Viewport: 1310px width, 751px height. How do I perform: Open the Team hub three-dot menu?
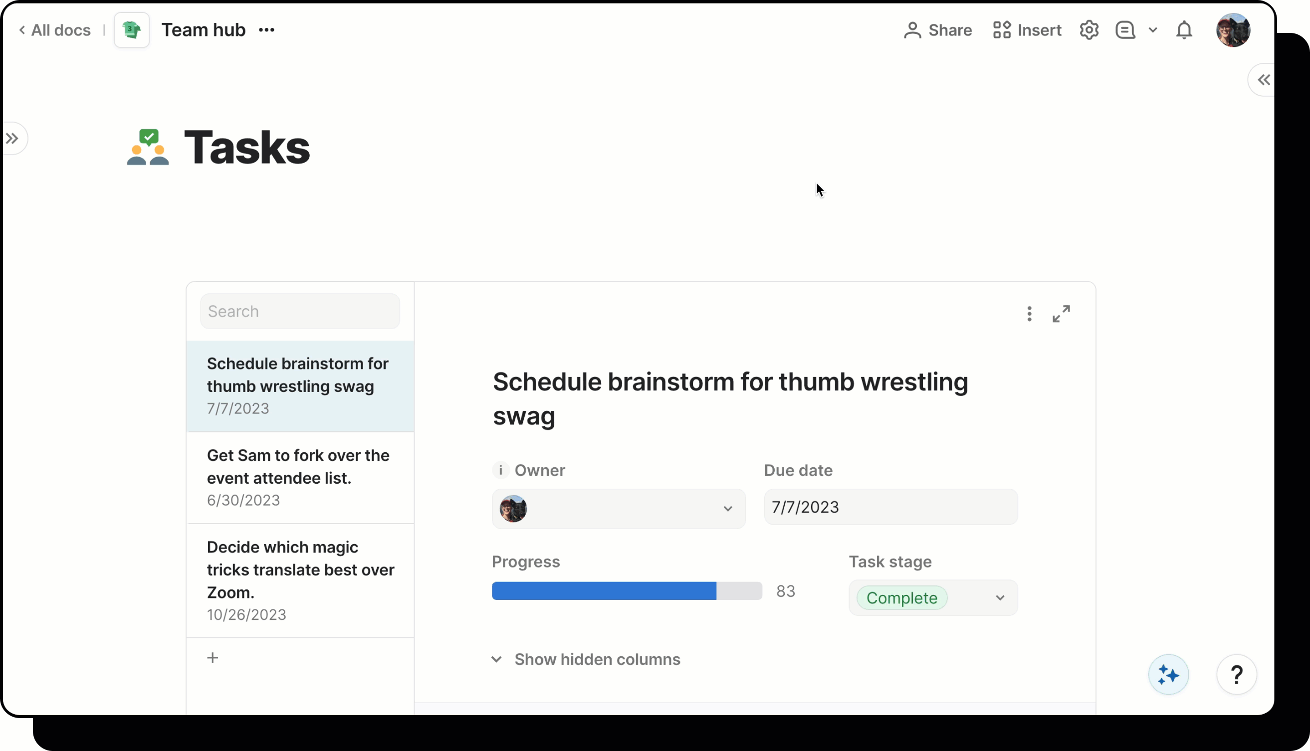tap(266, 30)
